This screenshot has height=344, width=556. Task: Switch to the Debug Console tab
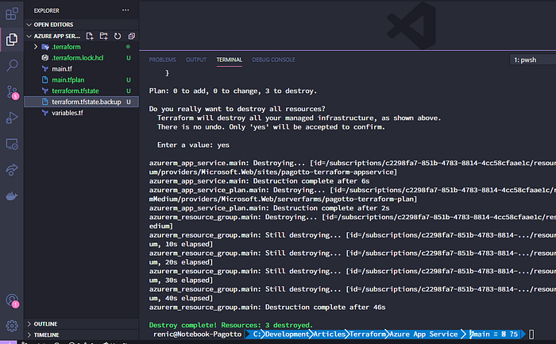pyautogui.click(x=273, y=60)
